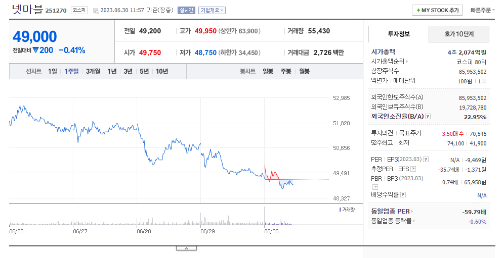Select the 3년 line chart period
Viewport: 504px width, 258px height.
128,71
